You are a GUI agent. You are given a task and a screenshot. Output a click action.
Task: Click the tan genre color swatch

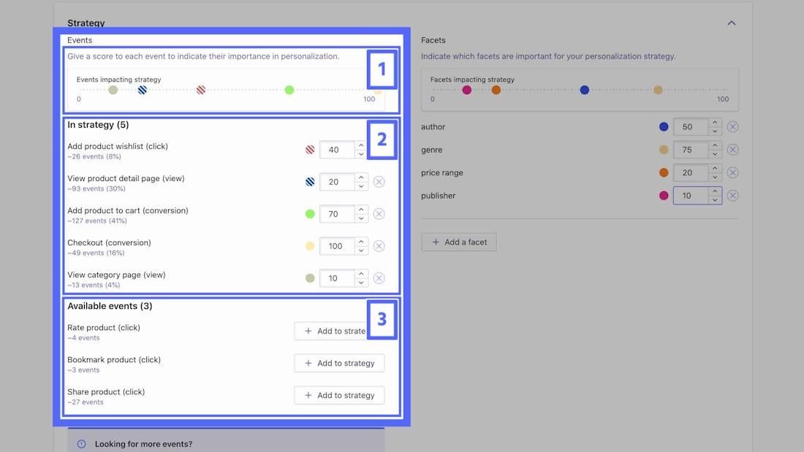[x=664, y=150]
